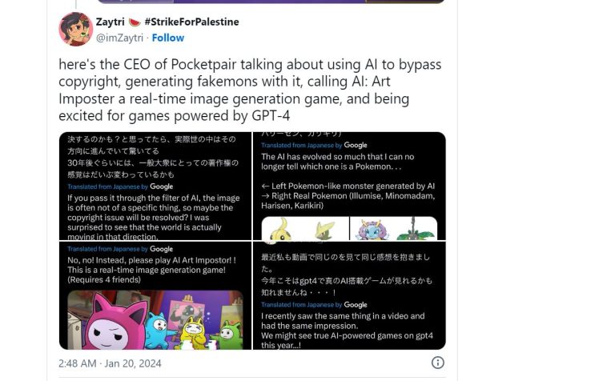Follow the @imZaytri account

click(x=168, y=38)
